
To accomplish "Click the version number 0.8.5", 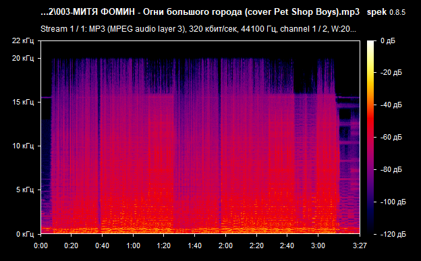I will pyautogui.click(x=397, y=12).
